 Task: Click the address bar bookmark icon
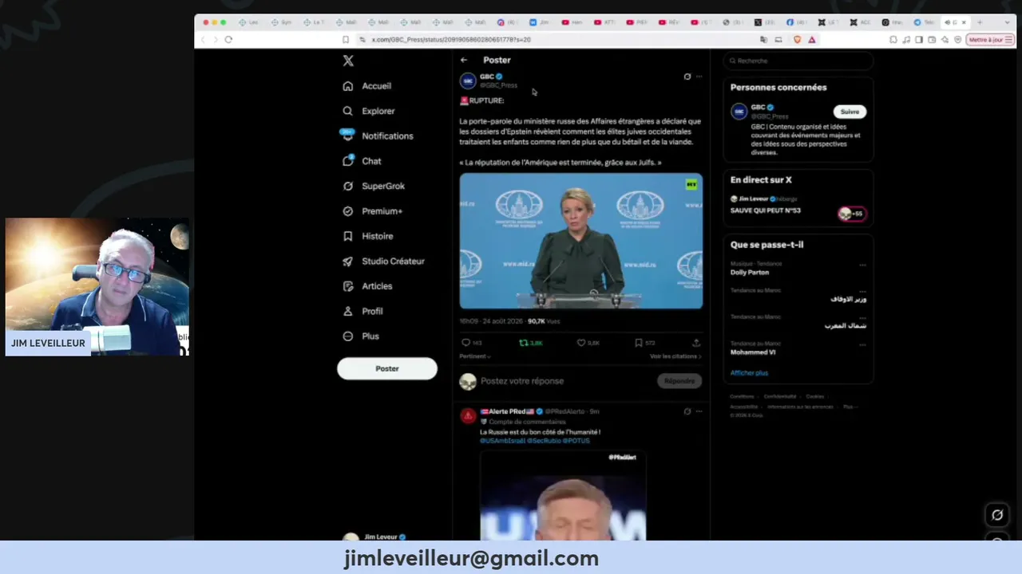(345, 39)
